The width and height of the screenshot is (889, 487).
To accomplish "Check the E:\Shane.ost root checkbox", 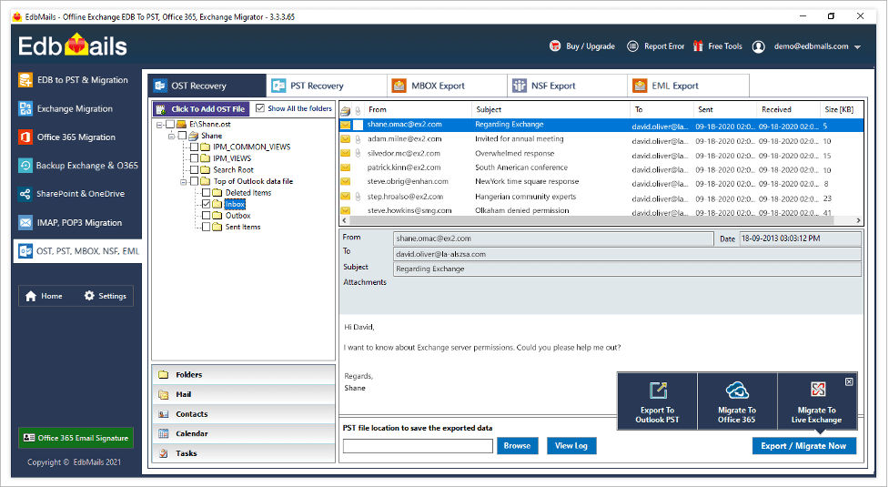I will (x=170, y=124).
